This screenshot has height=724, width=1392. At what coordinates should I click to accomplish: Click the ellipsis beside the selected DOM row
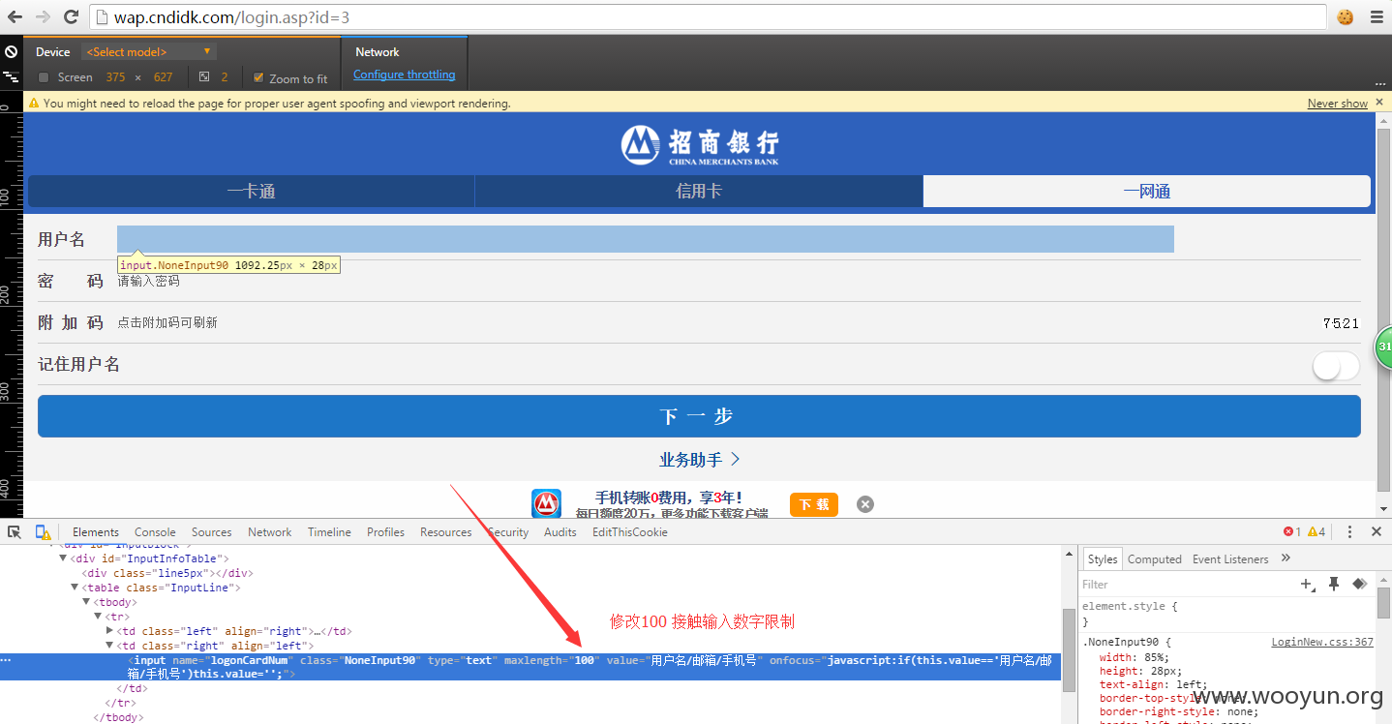pos(7,660)
